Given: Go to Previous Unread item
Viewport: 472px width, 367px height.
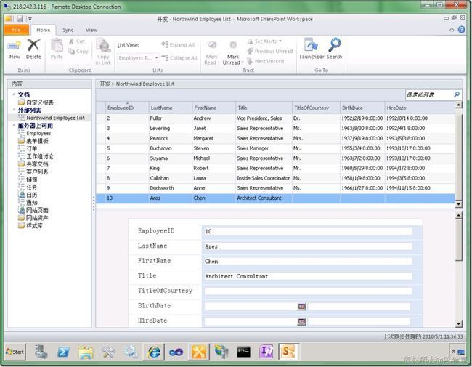Looking at the screenshot, I should coord(270,51).
